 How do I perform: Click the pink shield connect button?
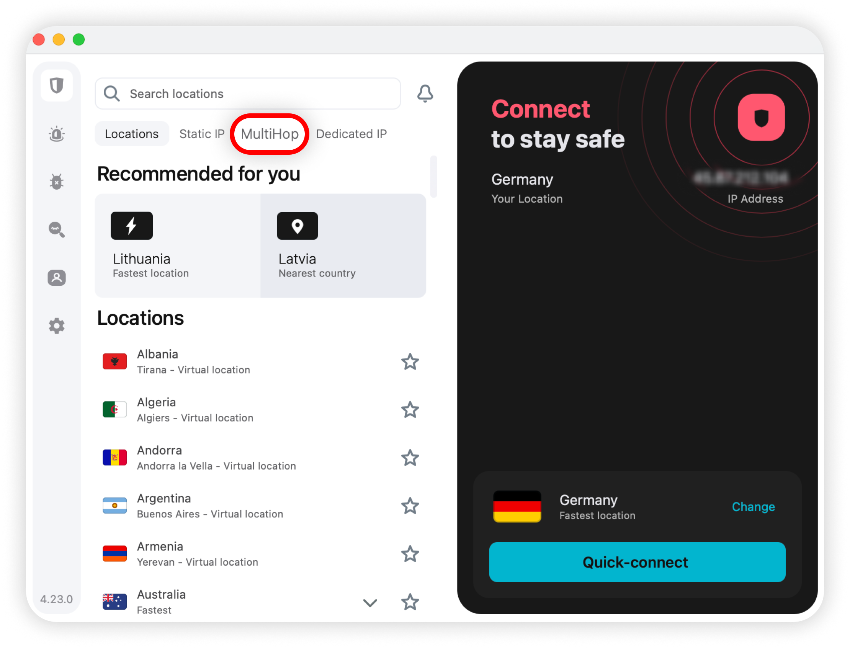pyautogui.click(x=761, y=118)
